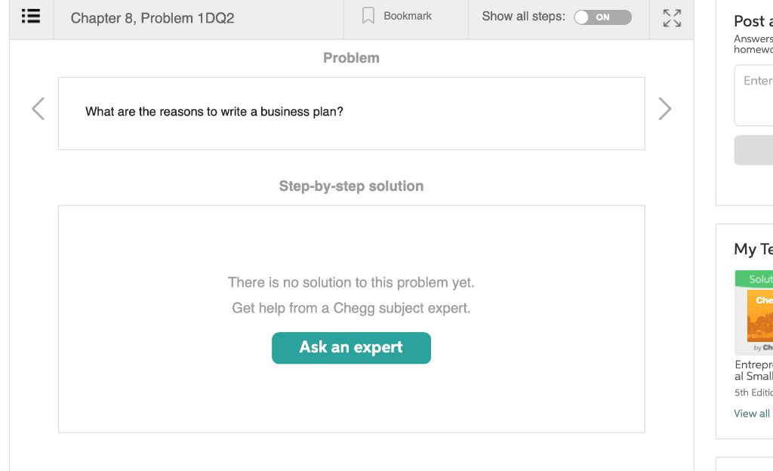Image resolution: width=773 pixels, height=471 pixels.
Task: Focus the Post a question input field
Action: point(754,94)
